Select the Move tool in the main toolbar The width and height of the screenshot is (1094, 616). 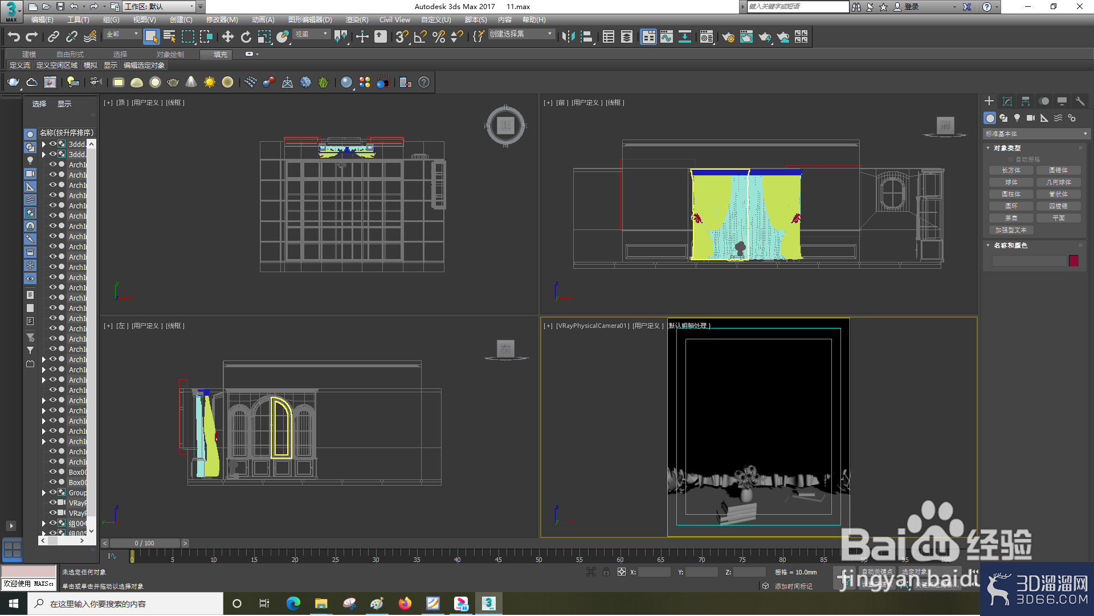(x=228, y=36)
